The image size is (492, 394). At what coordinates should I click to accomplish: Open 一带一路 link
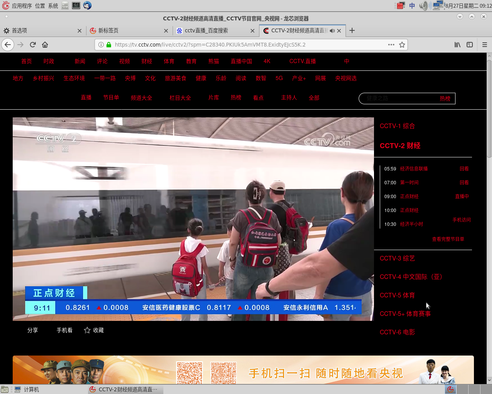click(105, 78)
